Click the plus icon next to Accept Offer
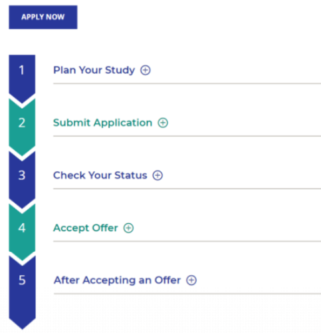The image size is (321, 333). point(128,228)
